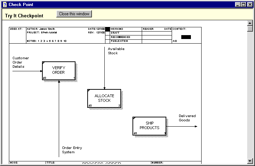The image size is (255, 166).
Task: Click the PROJECT name text
Action: (x=42, y=33)
